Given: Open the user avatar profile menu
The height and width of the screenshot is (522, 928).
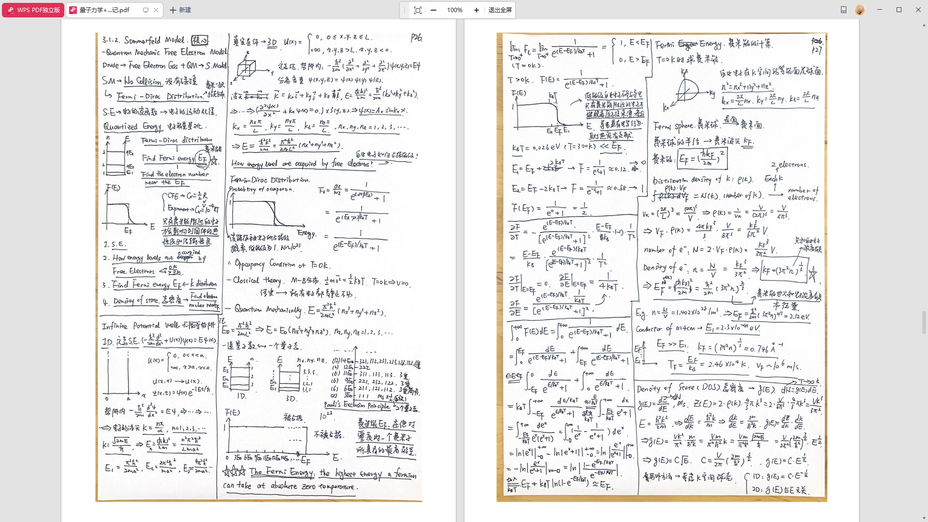Looking at the screenshot, I should (859, 10).
